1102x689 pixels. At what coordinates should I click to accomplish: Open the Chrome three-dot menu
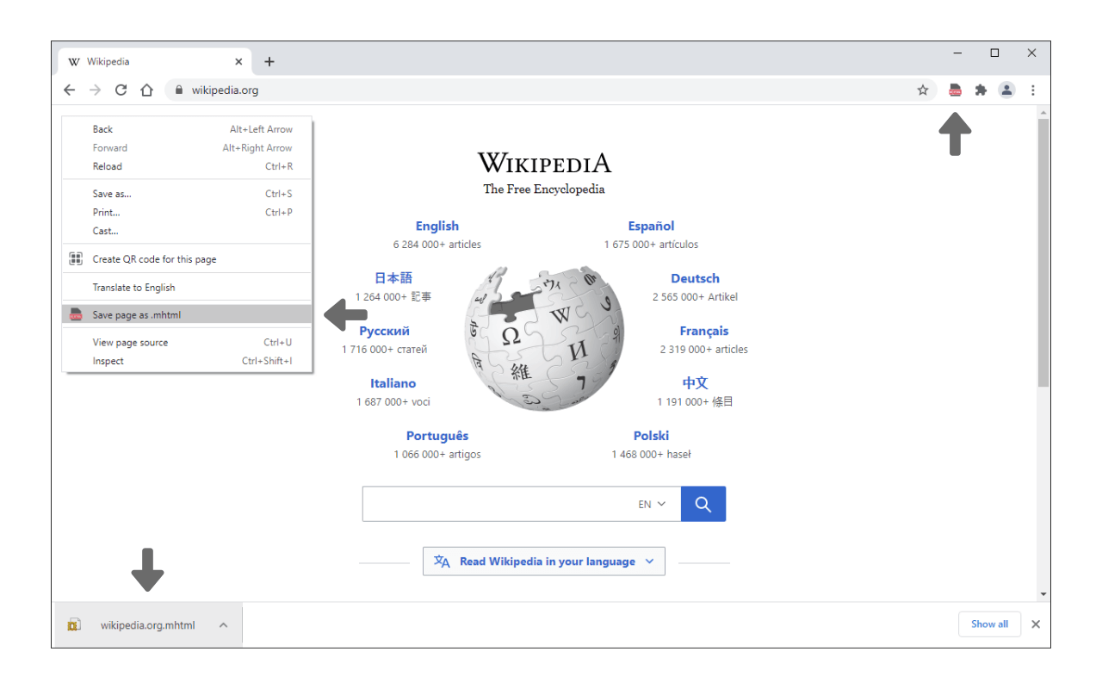coord(1033,90)
